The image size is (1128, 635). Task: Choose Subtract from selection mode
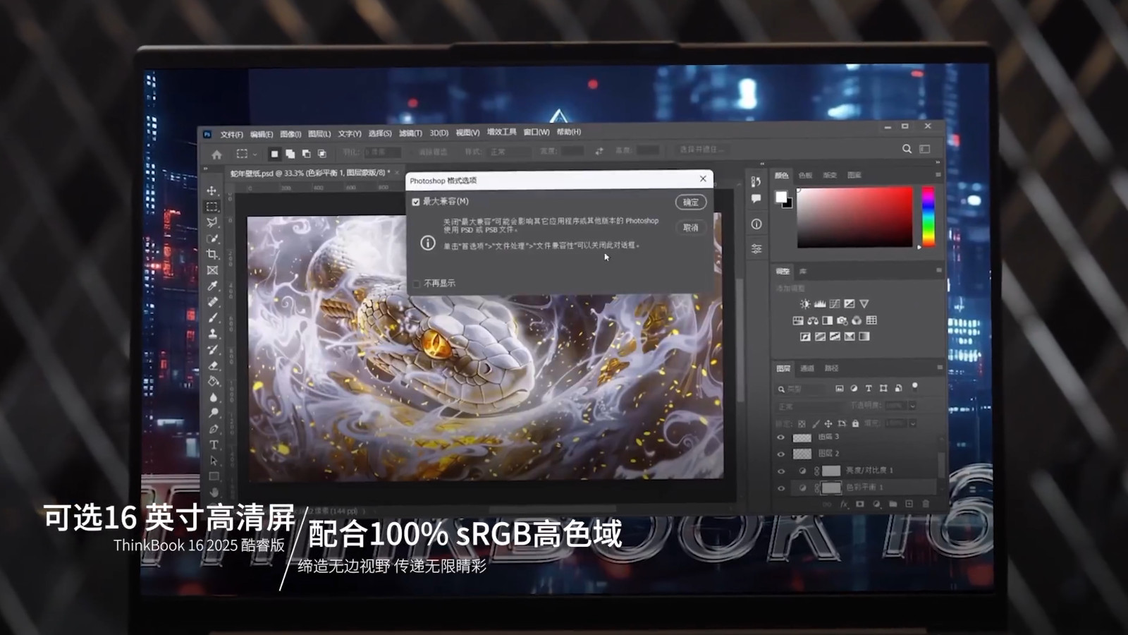coord(306,154)
